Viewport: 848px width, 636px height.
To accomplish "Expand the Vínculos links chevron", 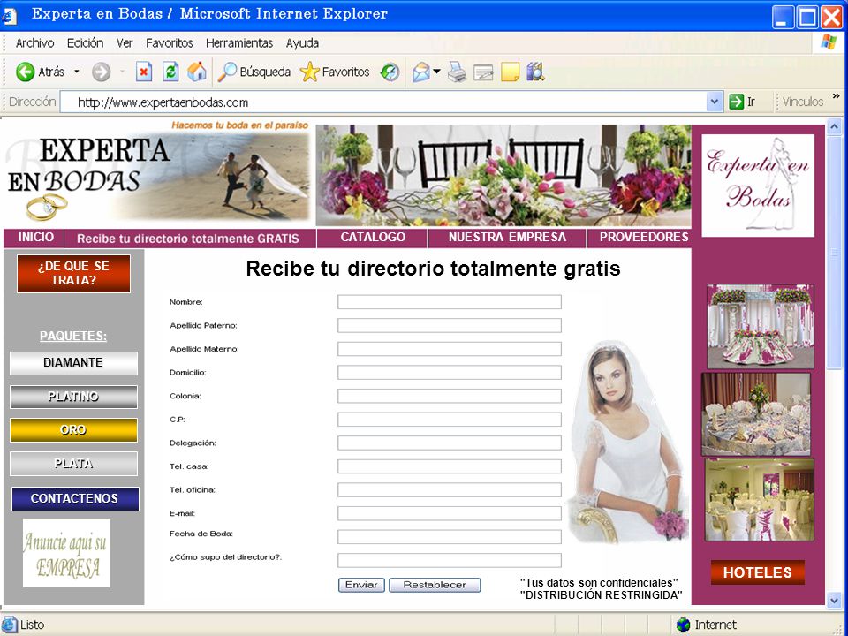I will point(837,97).
